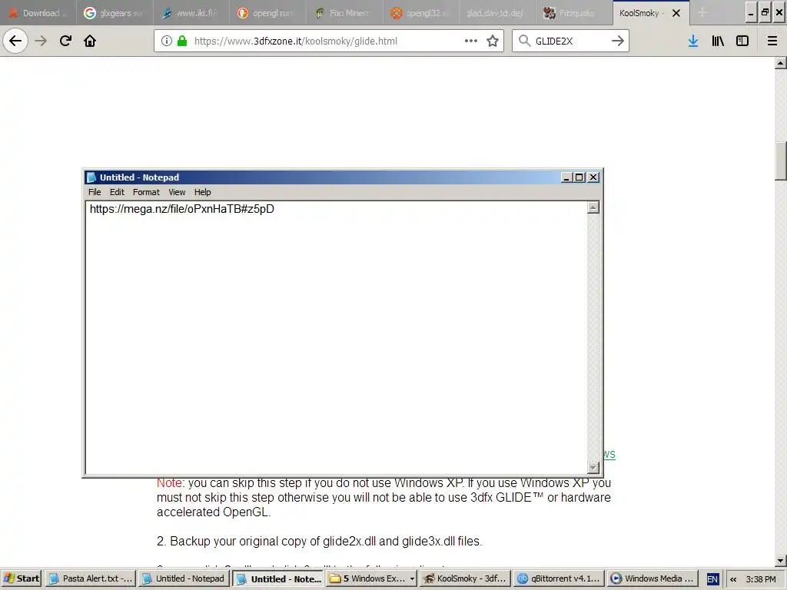787x590 pixels.
Task: Click the browser page scrollbar thumb
Action: pos(781,161)
